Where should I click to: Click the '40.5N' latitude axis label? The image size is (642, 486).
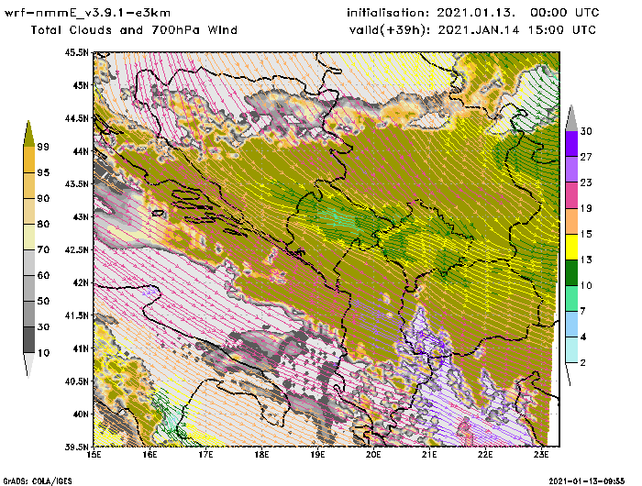coord(76,381)
